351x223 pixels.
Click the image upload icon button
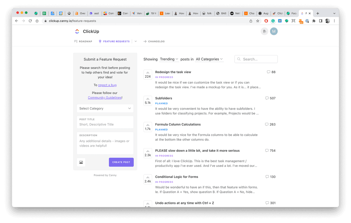coord(81,162)
